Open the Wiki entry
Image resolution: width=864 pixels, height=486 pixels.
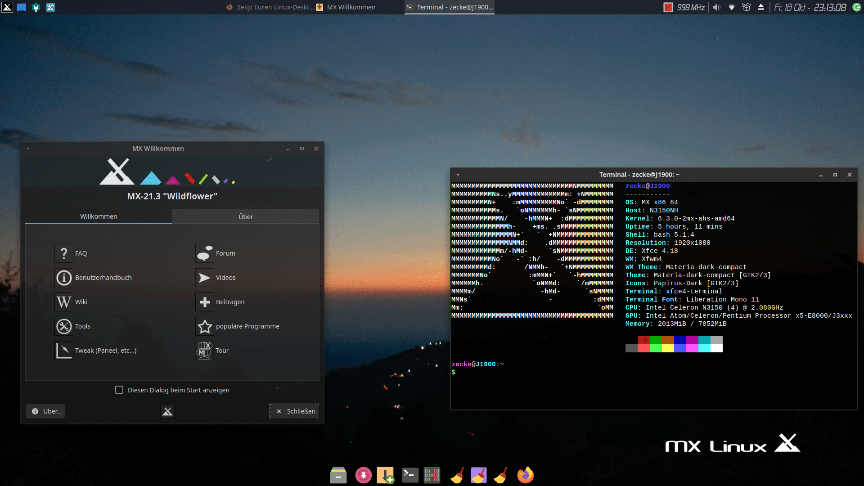[71, 302]
